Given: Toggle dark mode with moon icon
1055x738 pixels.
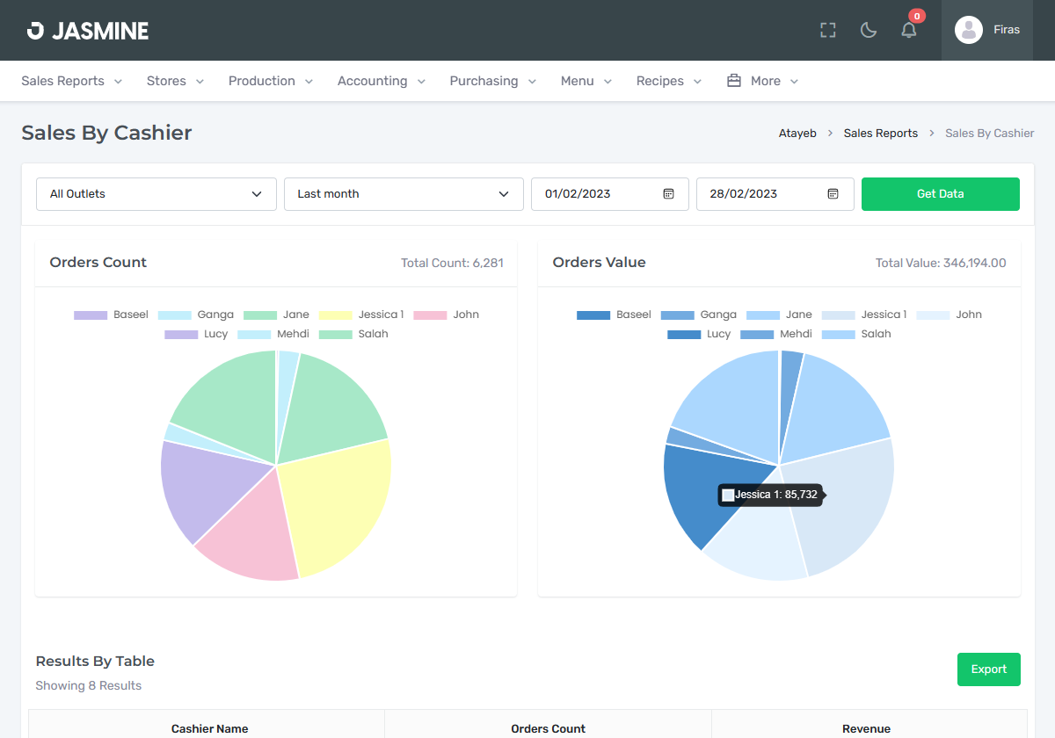Looking at the screenshot, I should pos(868,31).
